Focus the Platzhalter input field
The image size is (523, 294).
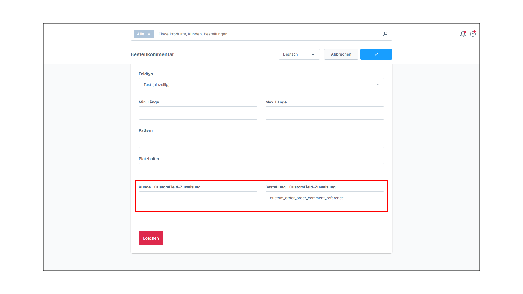coord(261,170)
